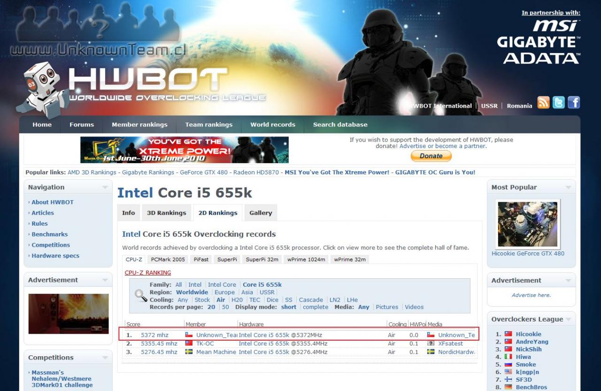The height and width of the screenshot is (391, 601).
Task: Click the magnifying glass filter icon
Action: click(140, 295)
